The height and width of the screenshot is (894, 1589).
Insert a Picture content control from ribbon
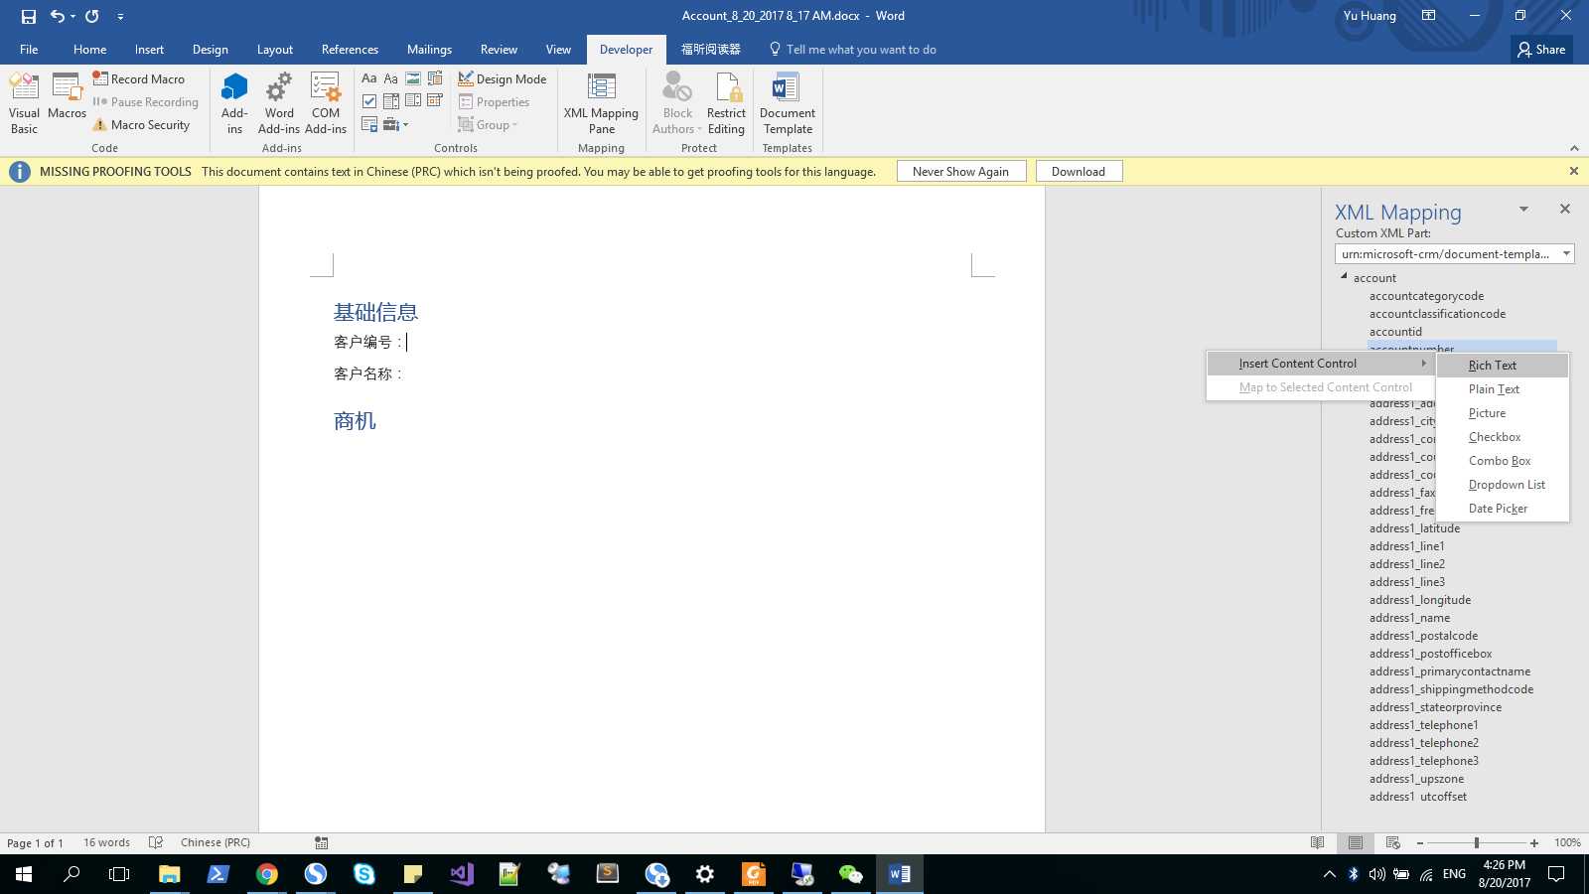coord(413,78)
